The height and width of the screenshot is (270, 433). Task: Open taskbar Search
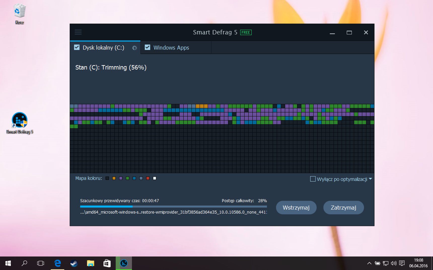pos(24,263)
